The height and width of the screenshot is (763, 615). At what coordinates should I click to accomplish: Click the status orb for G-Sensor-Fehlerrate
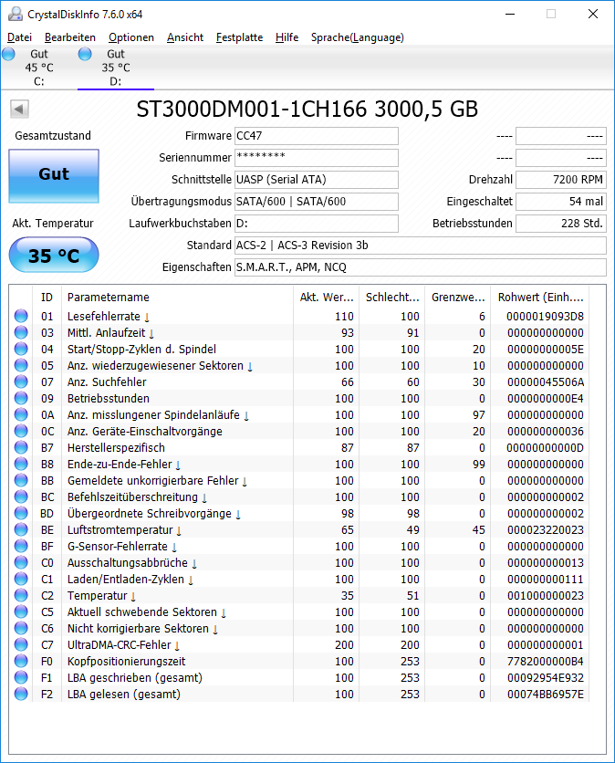coord(21,546)
